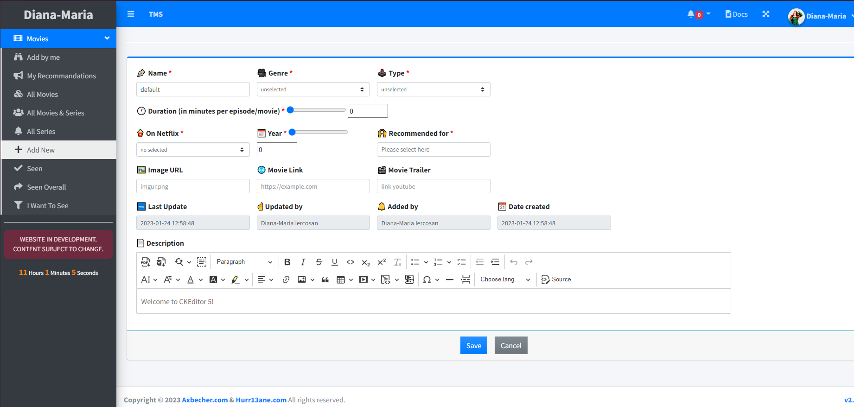Click the Export to Word icon
This screenshot has width=854, height=407.
point(161,262)
